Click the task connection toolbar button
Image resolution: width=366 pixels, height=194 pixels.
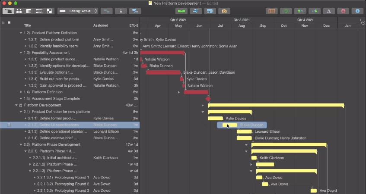(107, 11)
